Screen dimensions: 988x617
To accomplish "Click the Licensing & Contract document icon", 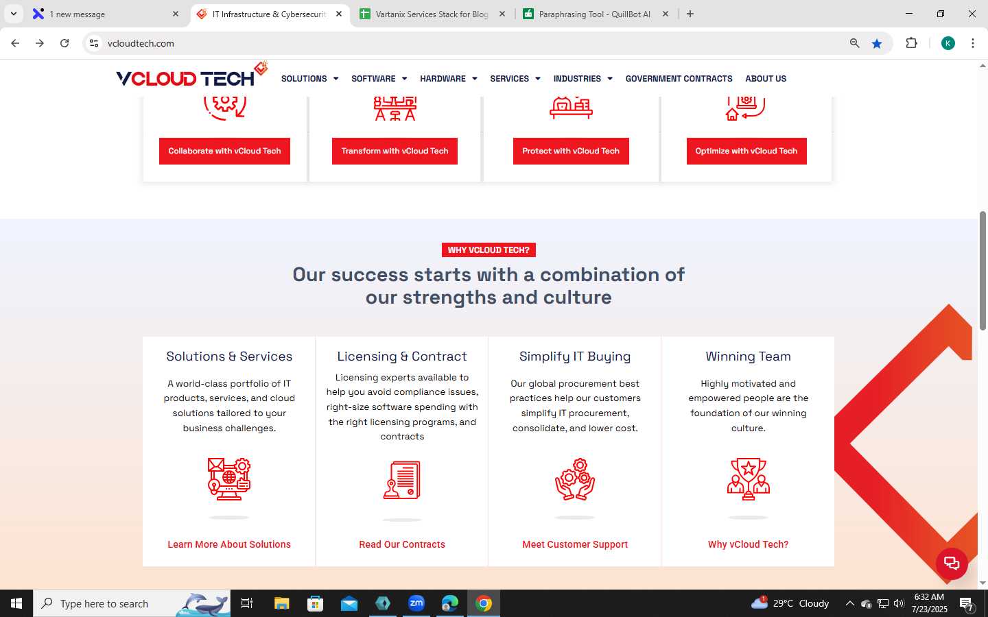I will [402, 480].
